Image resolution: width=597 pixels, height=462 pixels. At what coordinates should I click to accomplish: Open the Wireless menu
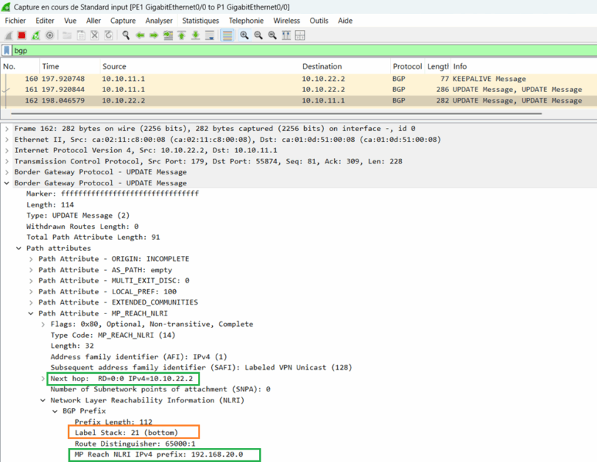point(286,21)
